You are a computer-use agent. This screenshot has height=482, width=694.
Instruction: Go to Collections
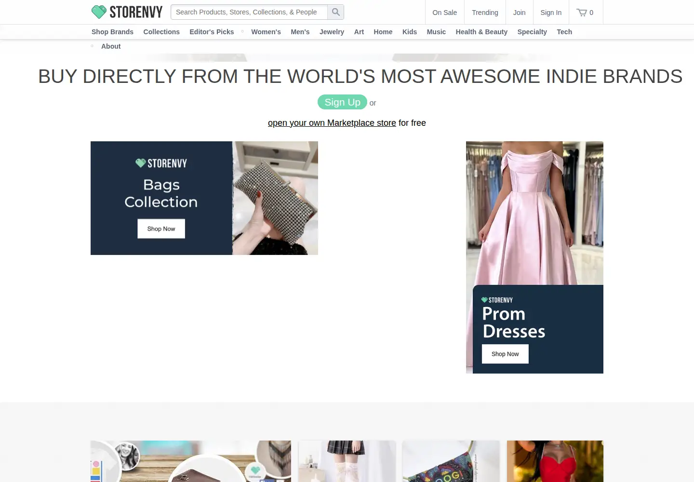point(161,32)
